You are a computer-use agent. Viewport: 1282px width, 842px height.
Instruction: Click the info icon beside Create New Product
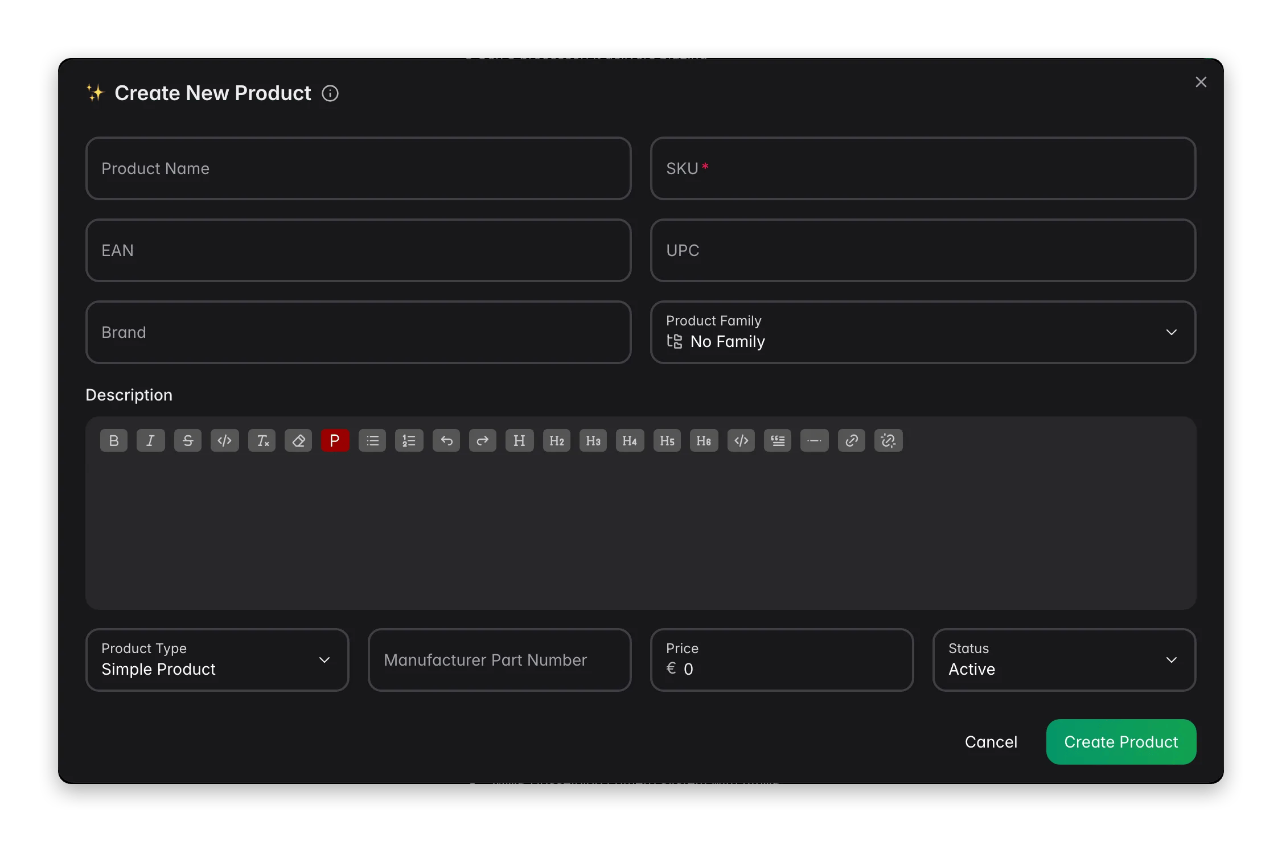click(x=330, y=93)
